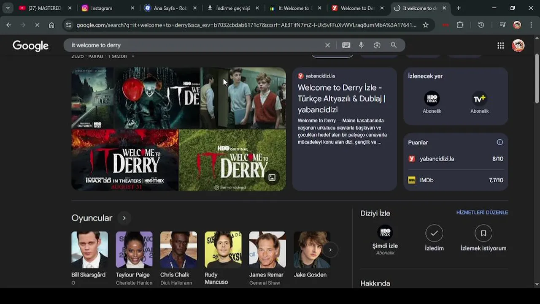540x304 pixels.
Task: Watch now on HBO Max, Şimdi izle
Action: pos(385,240)
